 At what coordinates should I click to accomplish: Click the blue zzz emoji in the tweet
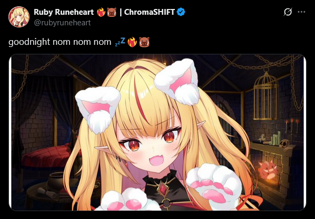pos(120,42)
